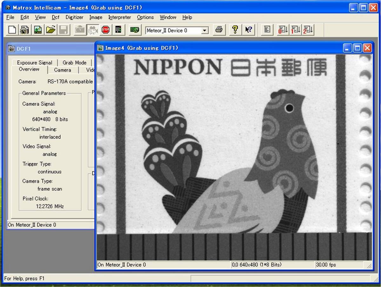
Task: Click the camera icon next to New
Action: click(24, 30)
